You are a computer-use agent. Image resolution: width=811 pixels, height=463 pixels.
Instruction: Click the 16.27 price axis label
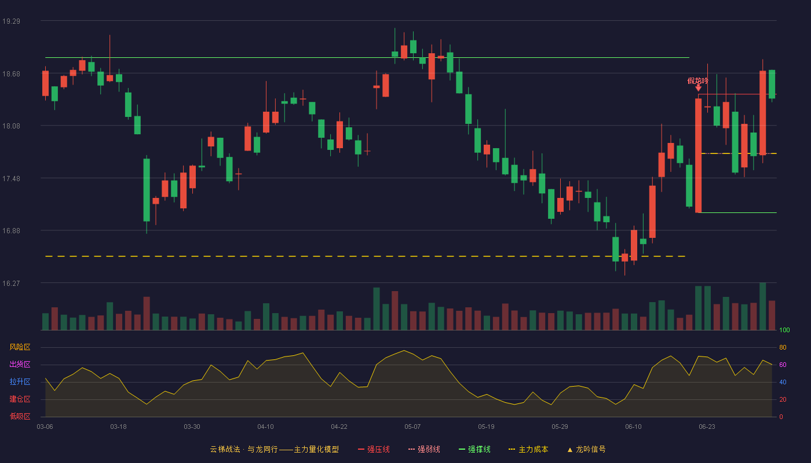[x=11, y=284]
